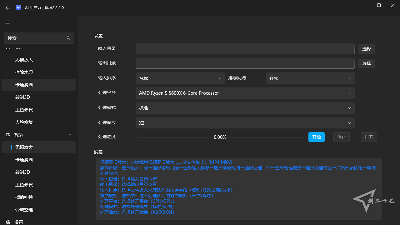Open the 处理缩放 X2 dropdown
Image resolution: width=400 pixels, height=225 pixels.
pos(245,123)
